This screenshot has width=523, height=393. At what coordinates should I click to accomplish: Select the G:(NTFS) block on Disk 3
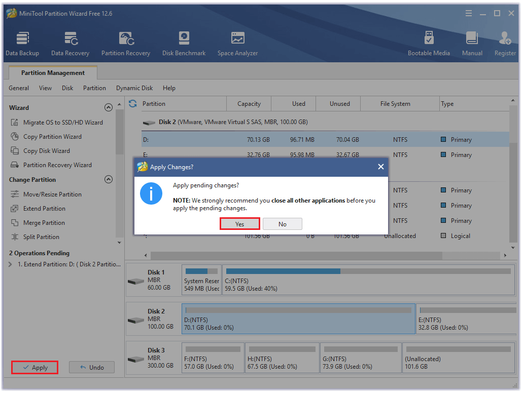[x=361, y=358]
